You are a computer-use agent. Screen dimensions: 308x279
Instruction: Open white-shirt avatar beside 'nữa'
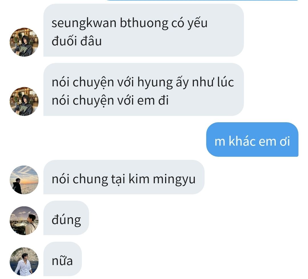click(x=24, y=262)
